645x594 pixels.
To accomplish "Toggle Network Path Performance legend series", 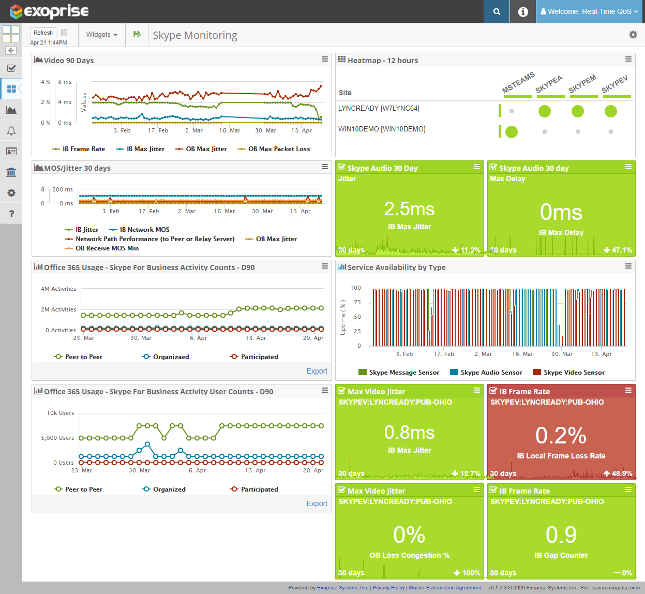I will click(149, 239).
